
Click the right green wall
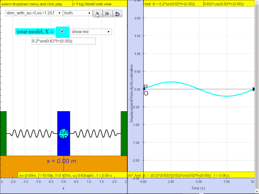point(124,133)
